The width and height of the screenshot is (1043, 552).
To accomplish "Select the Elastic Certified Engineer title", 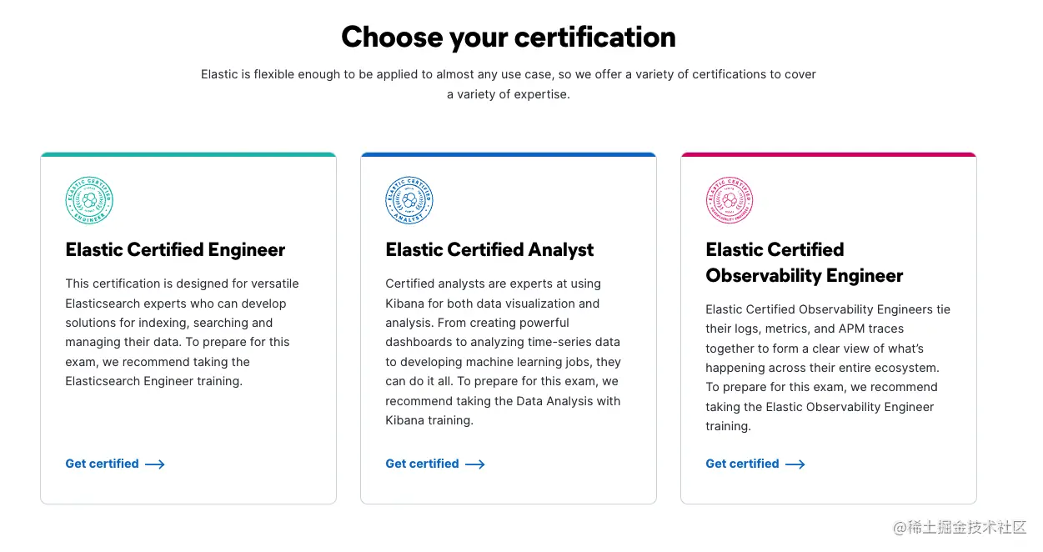I will pos(175,250).
